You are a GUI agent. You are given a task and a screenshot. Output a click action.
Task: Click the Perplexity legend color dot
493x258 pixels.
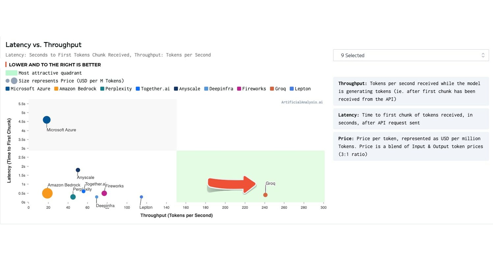pos(102,89)
